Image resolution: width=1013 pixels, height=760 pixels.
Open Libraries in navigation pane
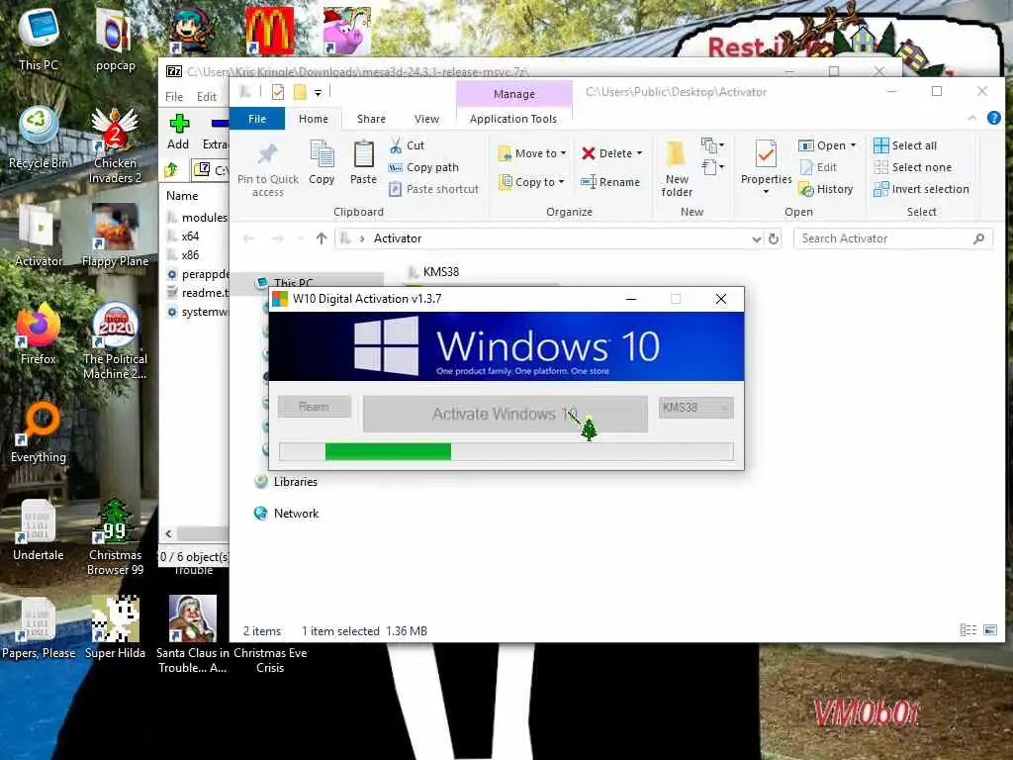click(286, 482)
